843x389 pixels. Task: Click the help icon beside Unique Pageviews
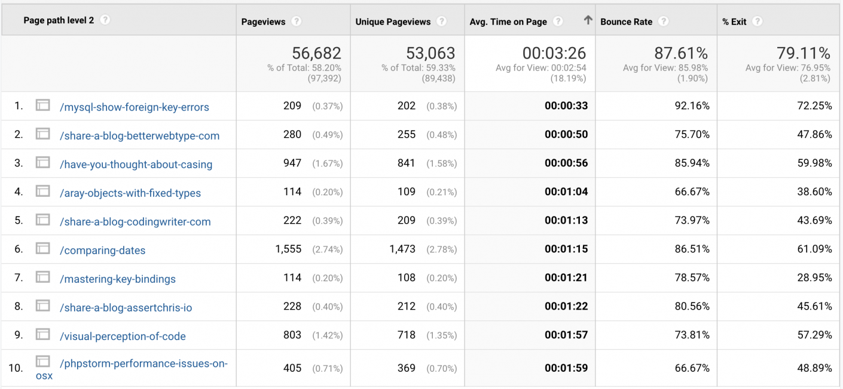click(x=441, y=21)
